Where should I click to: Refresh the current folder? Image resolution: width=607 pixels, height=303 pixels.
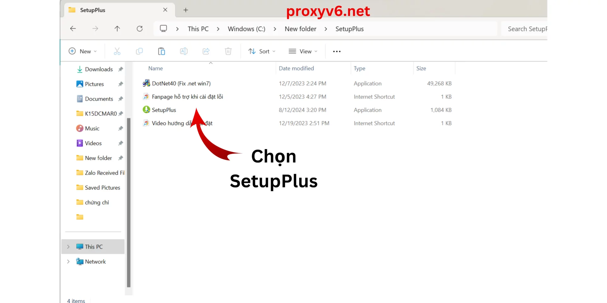coord(139,29)
